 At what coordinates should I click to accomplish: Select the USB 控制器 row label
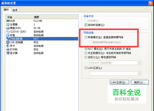(x=16, y=42)
